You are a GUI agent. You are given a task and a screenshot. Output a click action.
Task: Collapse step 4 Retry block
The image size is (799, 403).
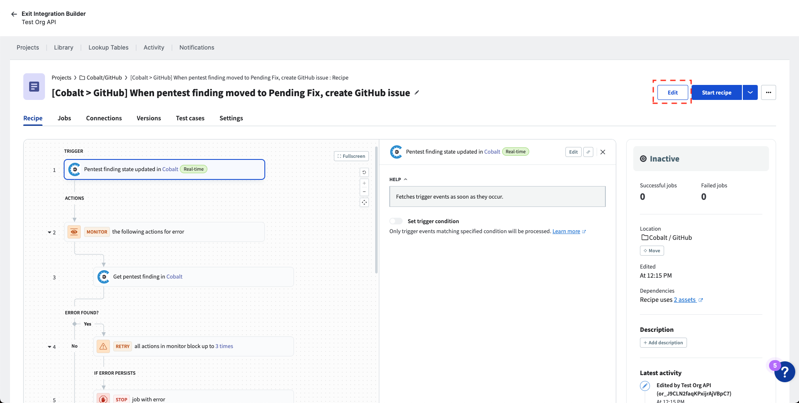49,347
